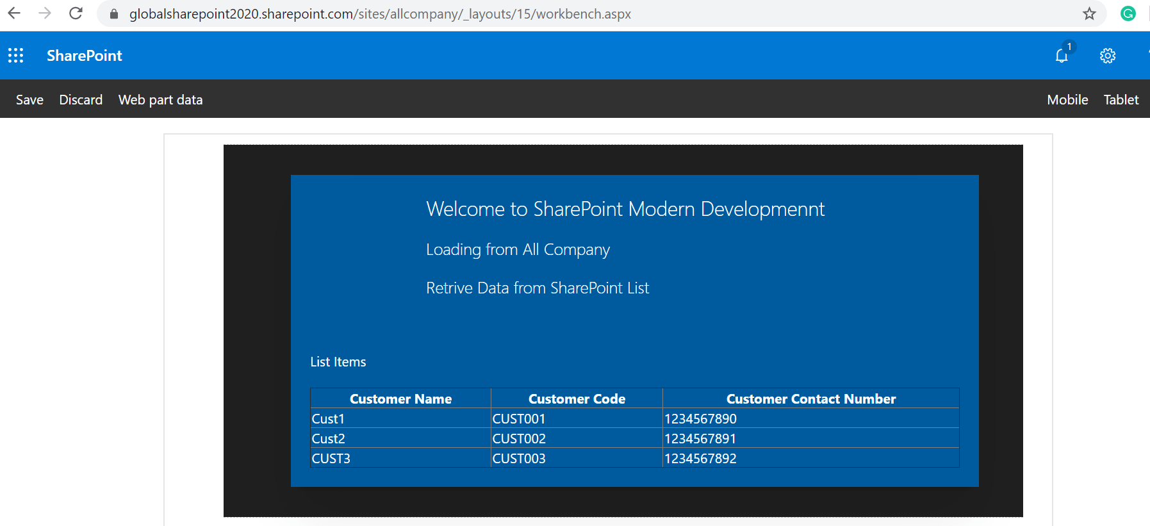This screenshot has height=526, width=1150.
Task: Select the CUST3 name cell
Action: pos(401,458)
